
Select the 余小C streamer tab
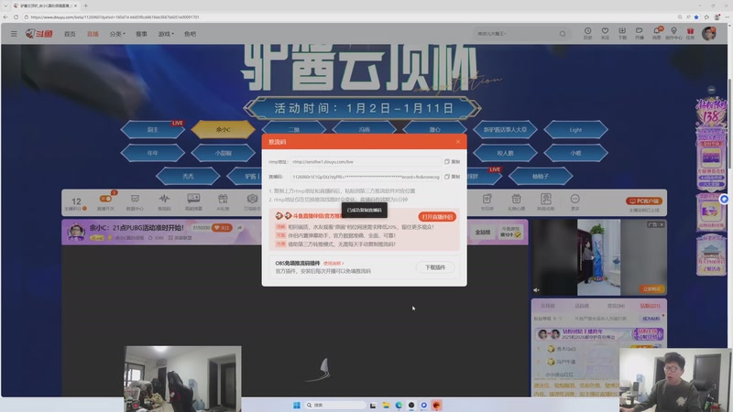click(x=224, y=129)
